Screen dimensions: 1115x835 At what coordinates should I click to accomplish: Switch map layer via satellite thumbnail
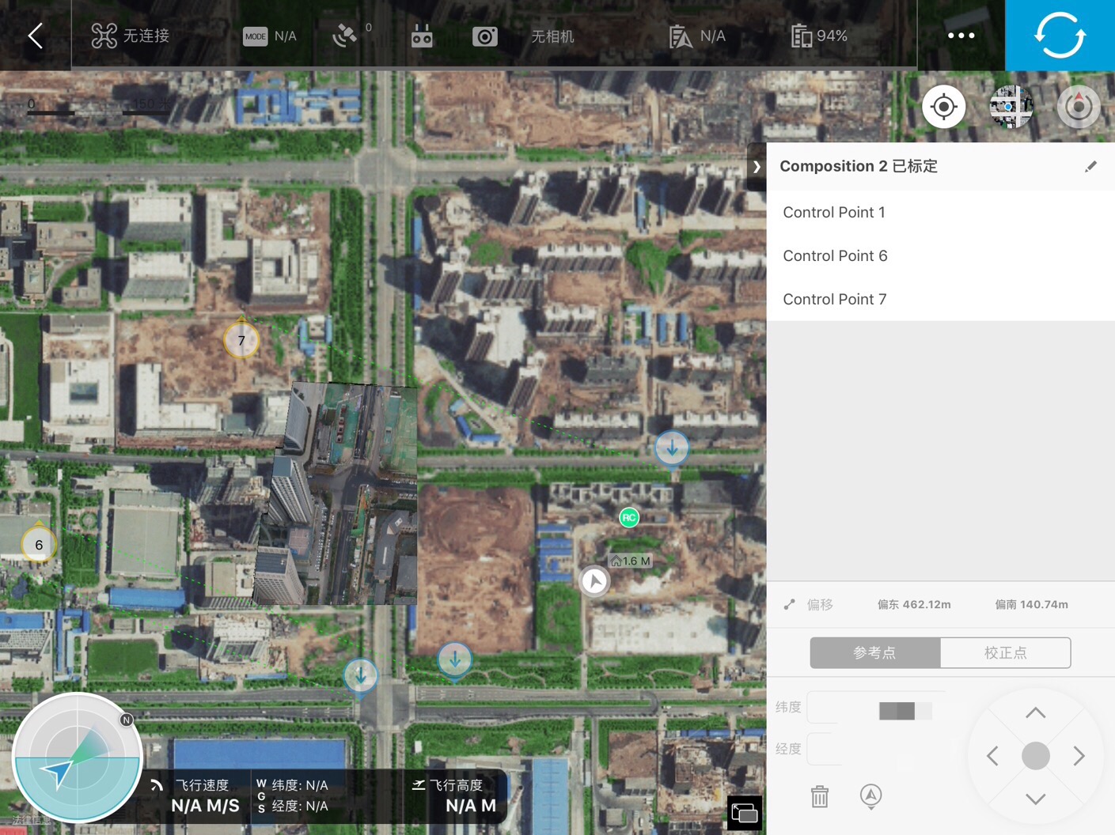(x=1011, y=107)
